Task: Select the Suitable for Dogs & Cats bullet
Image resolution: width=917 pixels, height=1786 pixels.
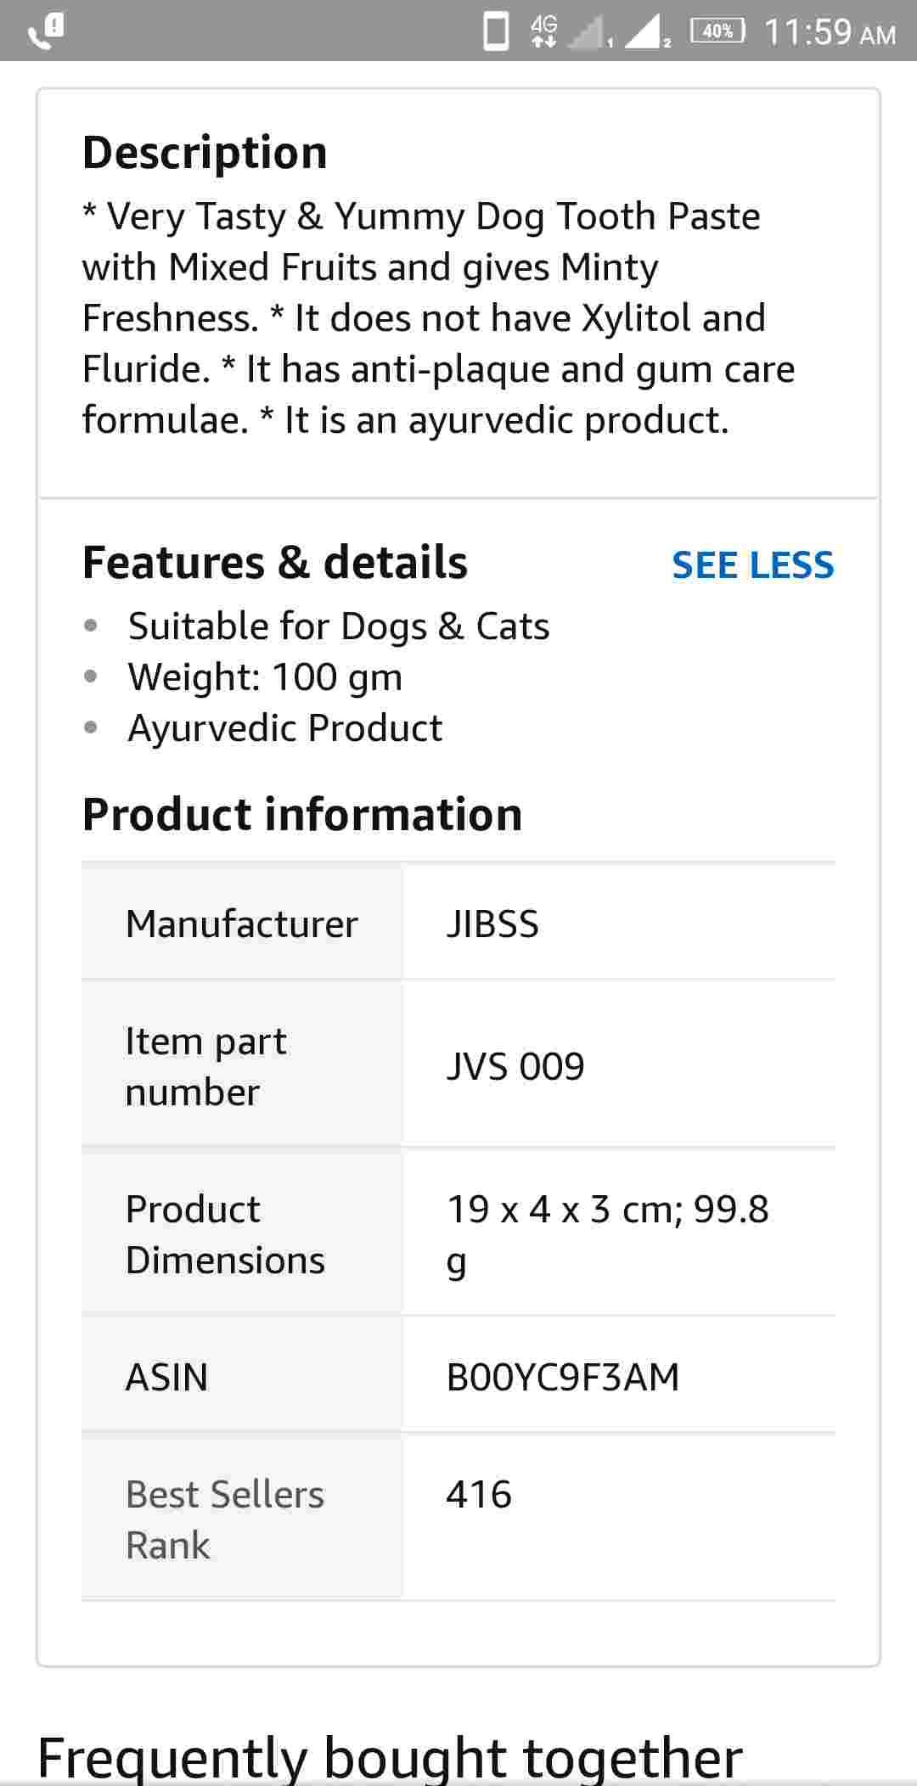Action: [339, 626]
